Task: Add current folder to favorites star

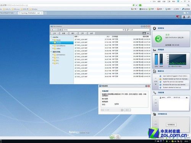Action: (x=123, y=30)
